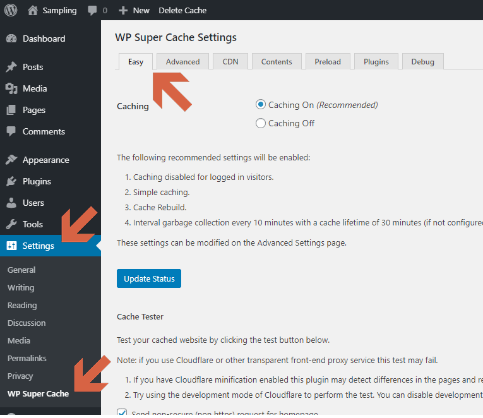Click the Appearance paintbrush icon
Image resolution: width=483 pixels, height=418 pixels.
point(11,160)
